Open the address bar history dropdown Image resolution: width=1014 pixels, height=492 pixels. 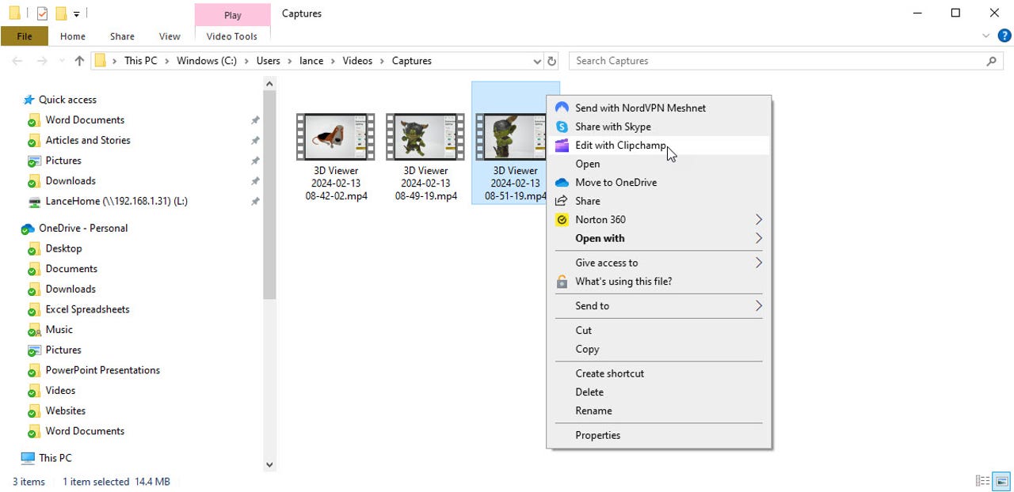[x=537, y=61]
